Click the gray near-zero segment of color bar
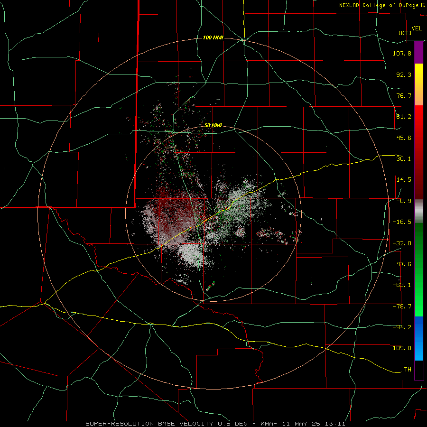The image size is (427, 427). (419, 211)
